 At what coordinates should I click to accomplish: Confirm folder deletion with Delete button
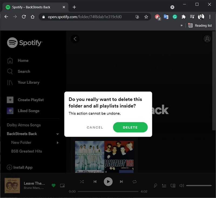coord(130,127)
